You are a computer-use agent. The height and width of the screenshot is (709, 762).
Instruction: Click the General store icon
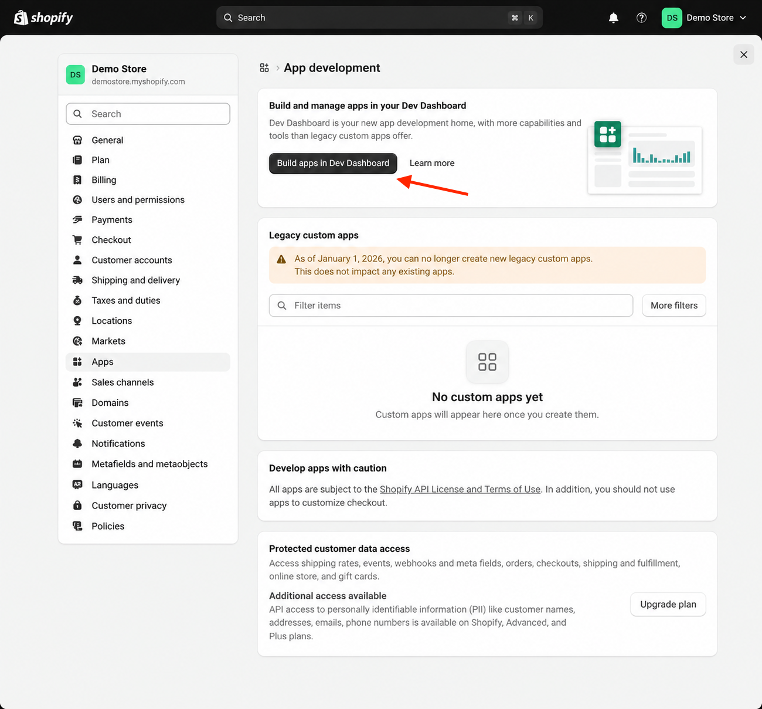pyautogui.click(x=77, y=140)
